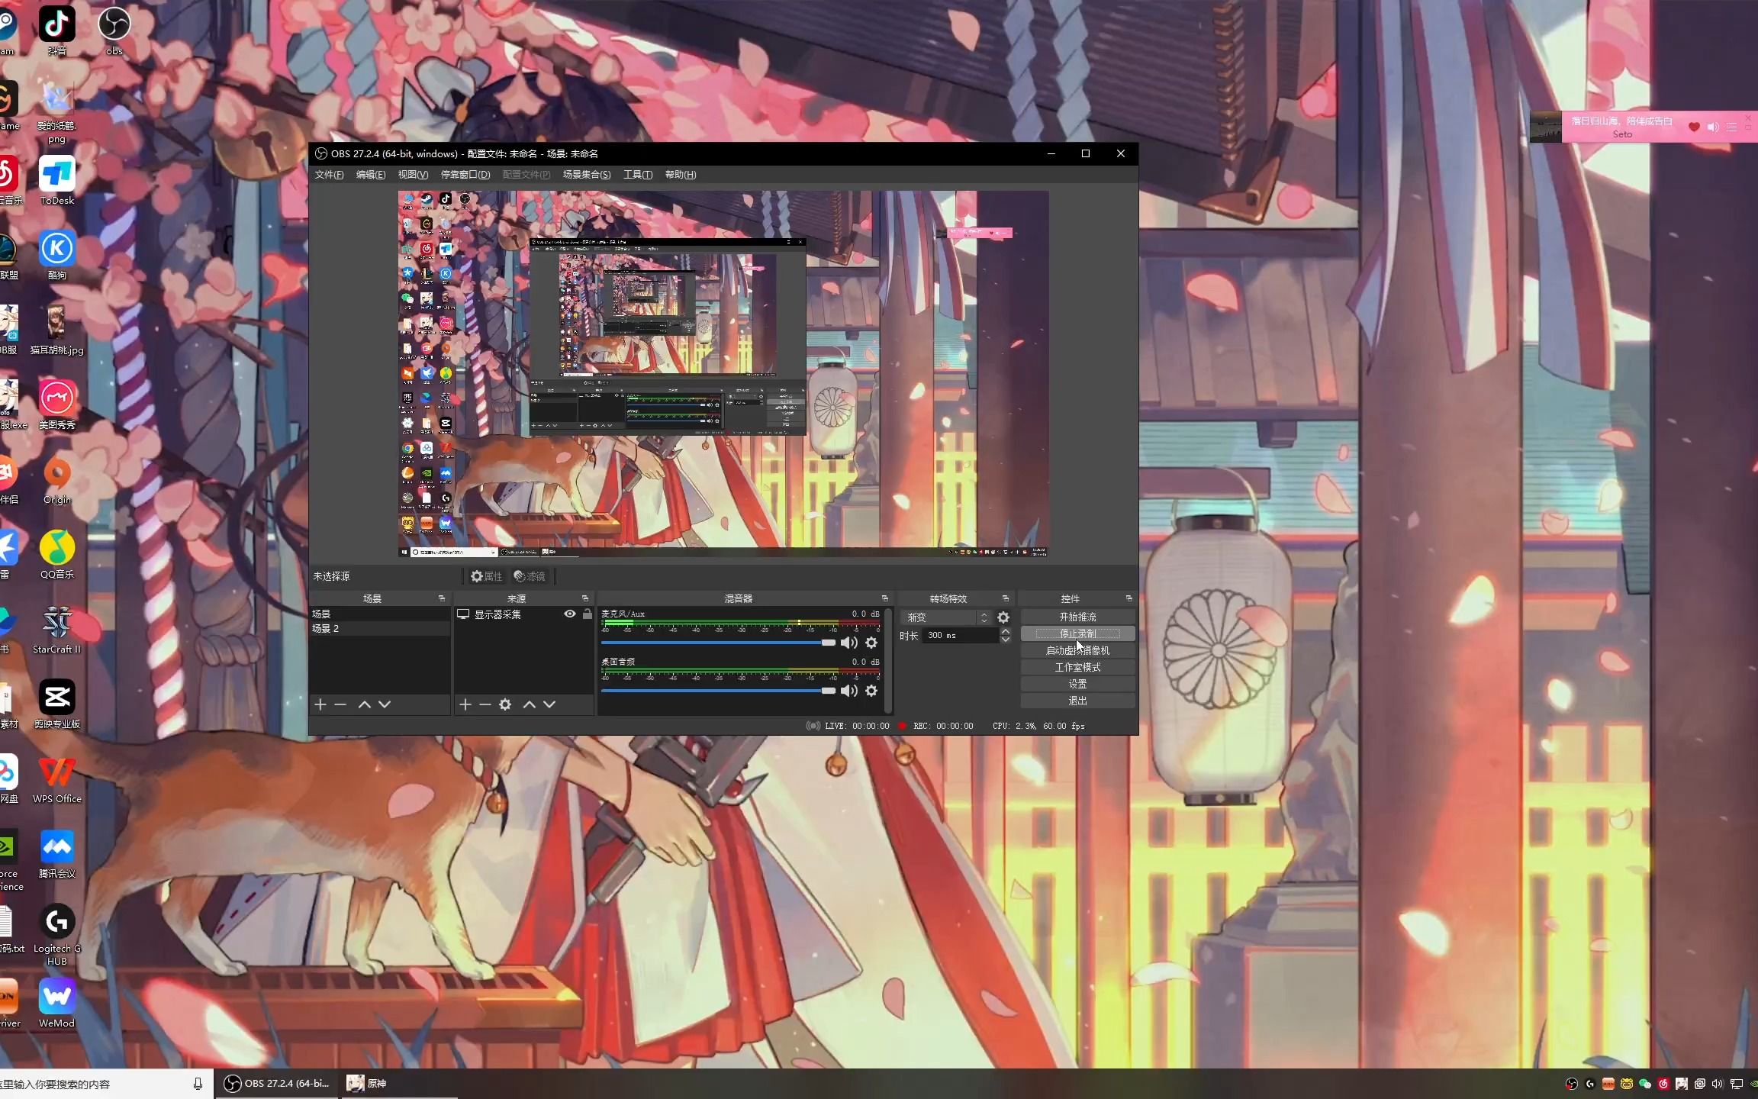
Task: Hide 显示器采集 source via eye icon
Action: [x=569, y=614]
